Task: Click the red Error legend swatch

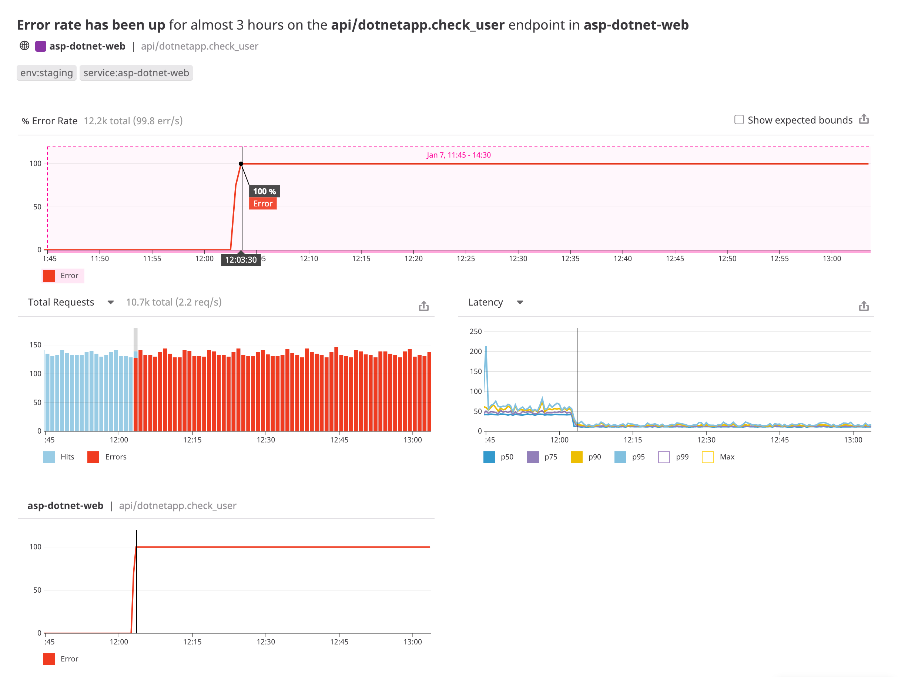Action: click(x=49, y=276)
